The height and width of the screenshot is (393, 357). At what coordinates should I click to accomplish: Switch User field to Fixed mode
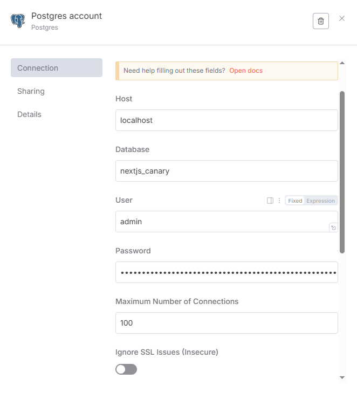[295, 201]
